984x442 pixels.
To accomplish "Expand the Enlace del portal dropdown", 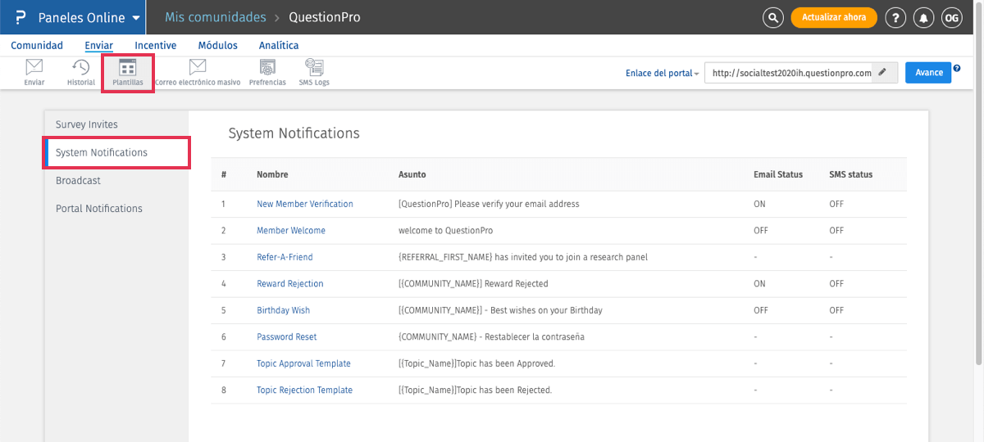I will pos(662,73).
